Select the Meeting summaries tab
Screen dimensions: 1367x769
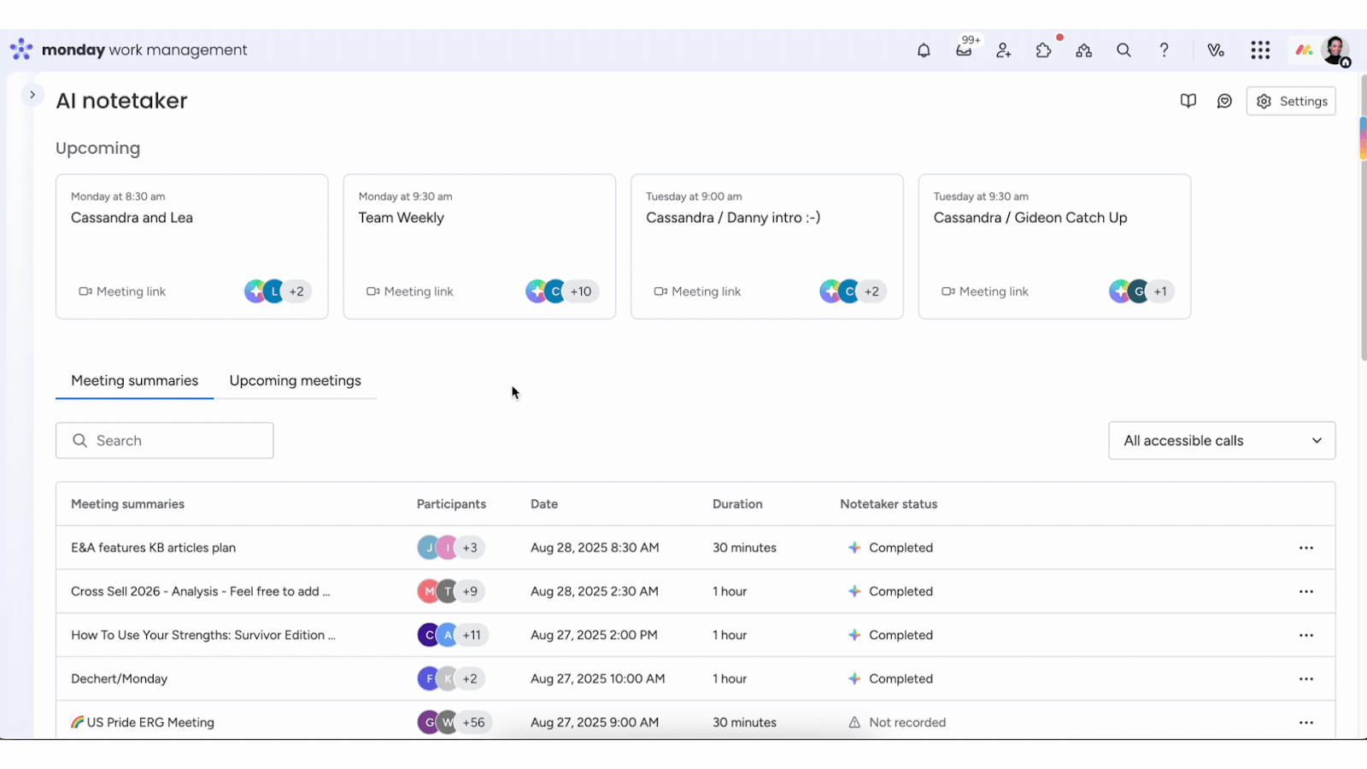click(134, 381)
